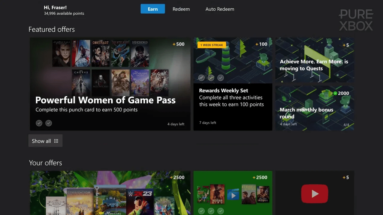Image resolution: width=383 pixels, height=215 pixels.
Task: Switch to the Redeem tab
Action: [x=181, y=9]
